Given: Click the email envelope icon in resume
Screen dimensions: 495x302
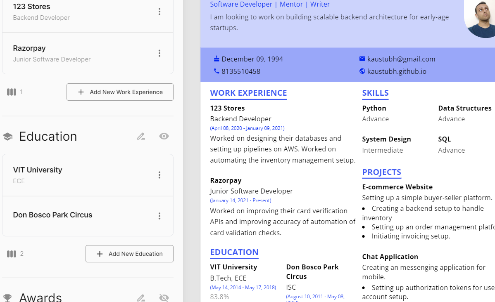Looking at the screenshot, I should [362, 59].
